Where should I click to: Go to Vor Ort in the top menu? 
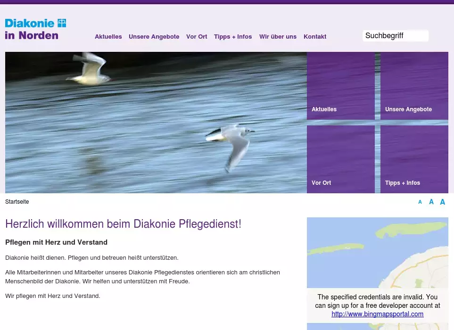[x=197, y=37]
